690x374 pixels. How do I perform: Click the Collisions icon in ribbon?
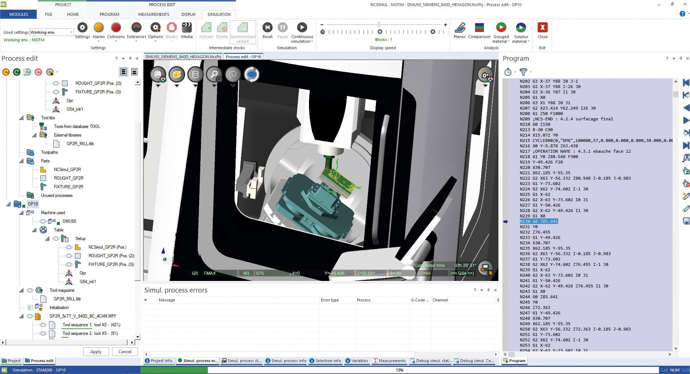click(116, 28)
